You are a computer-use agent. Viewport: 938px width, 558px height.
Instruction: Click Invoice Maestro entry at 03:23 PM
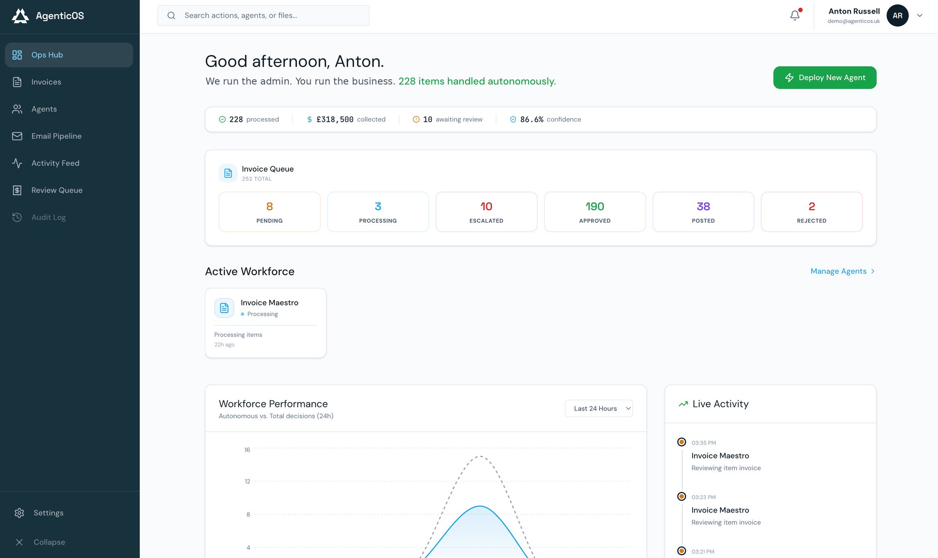(720, 510)
